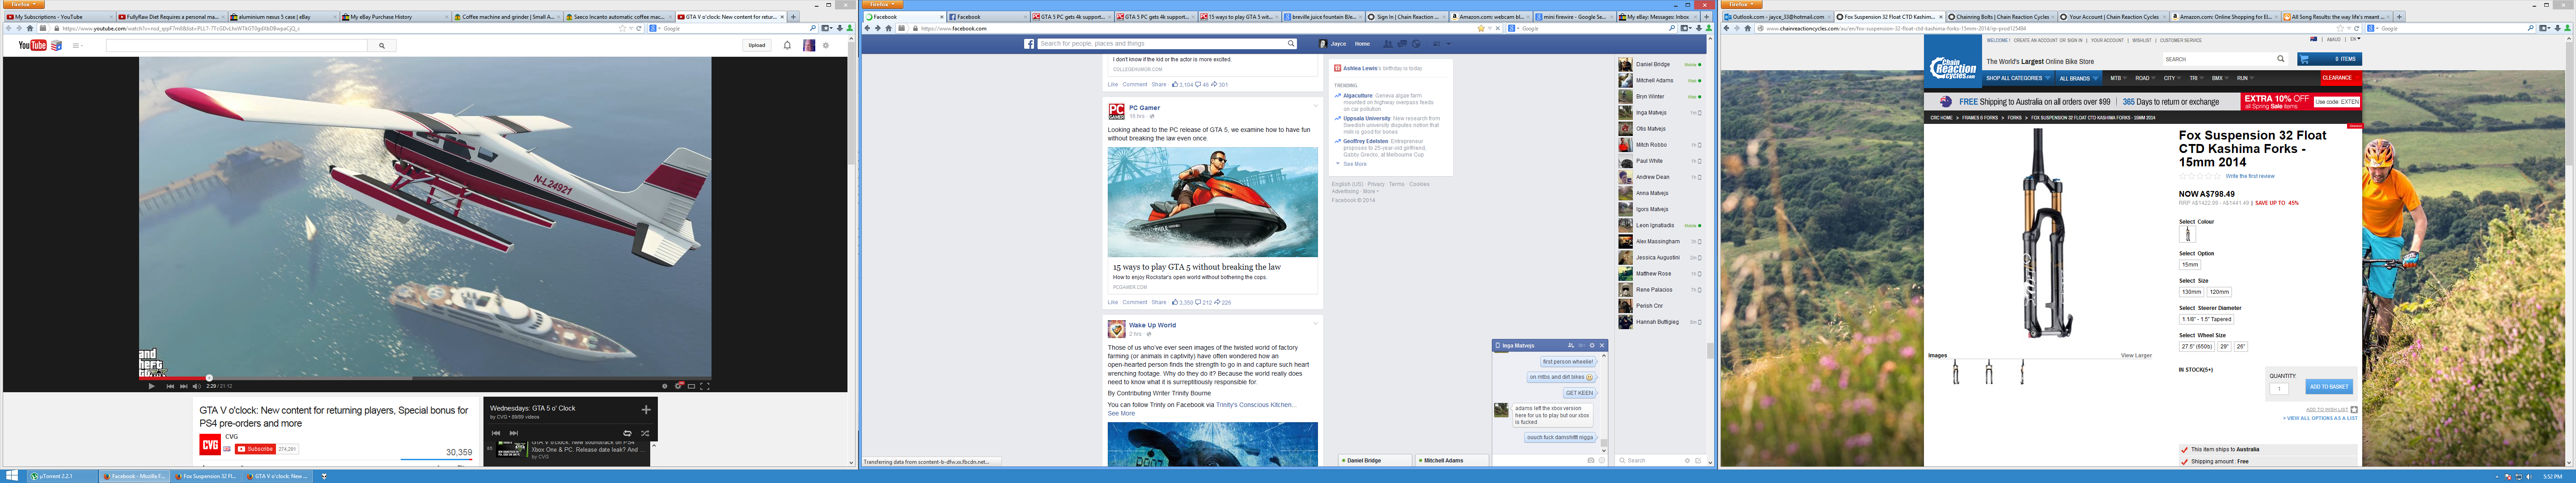This screenshot has width=2576, height=483.
Task: Select 130mm size option
Action: [x=2191, y=292]
